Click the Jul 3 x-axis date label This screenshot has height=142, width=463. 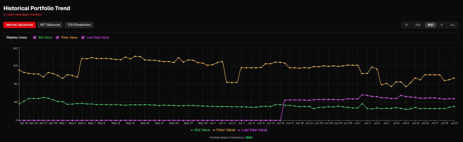click(x=367, y=123)
